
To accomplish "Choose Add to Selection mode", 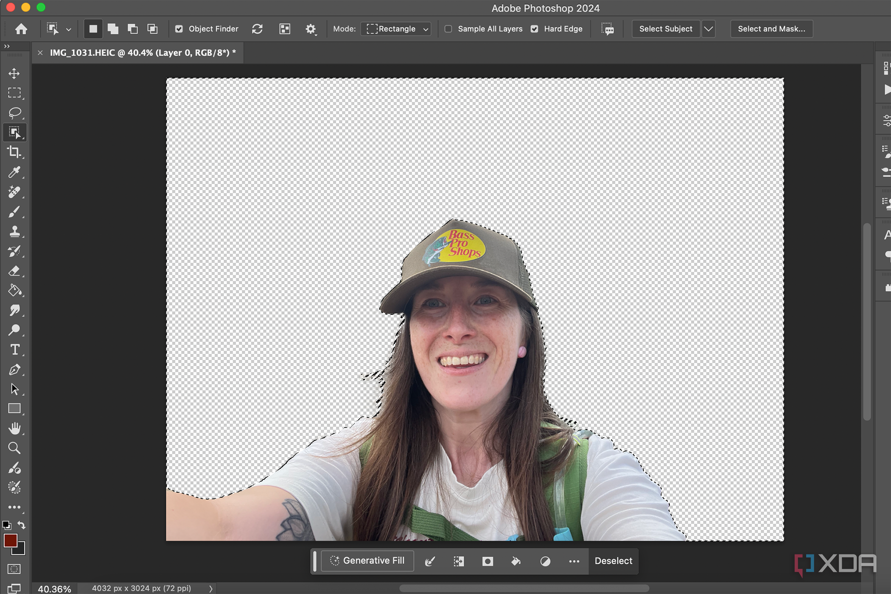I will tap(113, 29).
